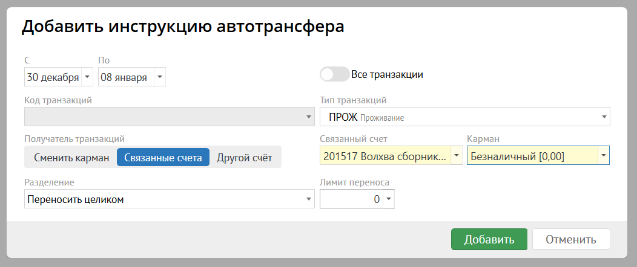Expand the "Код транзакций" dropdown

tap(308, 117)
